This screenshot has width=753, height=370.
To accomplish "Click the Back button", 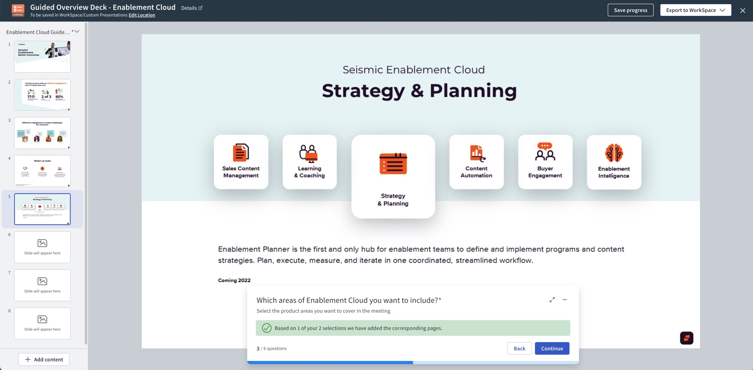I will [x=519, y=348].
